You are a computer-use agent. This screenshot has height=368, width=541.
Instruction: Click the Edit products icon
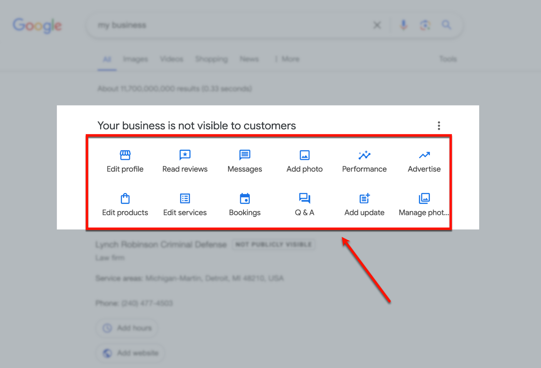[x=125, y=199]
